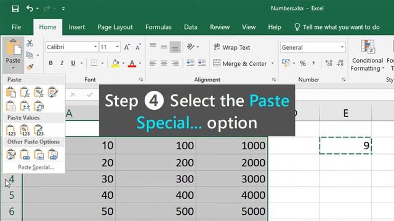The image size is (394, 221).
Task: Click the Increase Indent icon
Action: (x=201, y=63)
